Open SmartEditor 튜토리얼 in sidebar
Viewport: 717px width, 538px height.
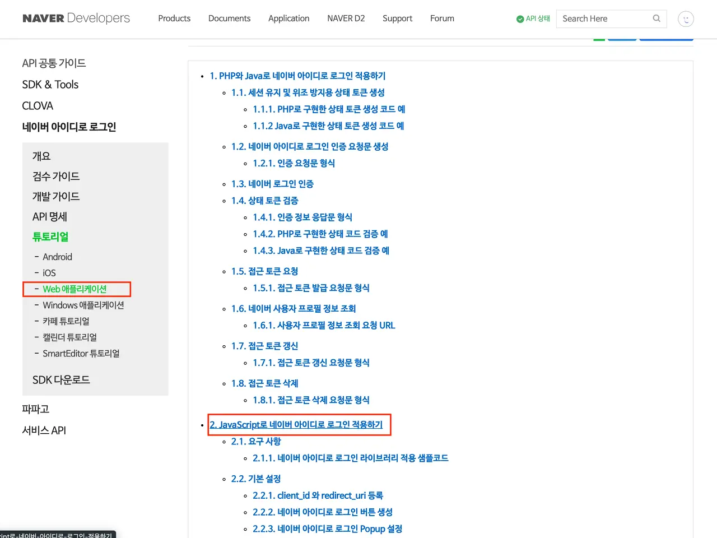[81, 354]
